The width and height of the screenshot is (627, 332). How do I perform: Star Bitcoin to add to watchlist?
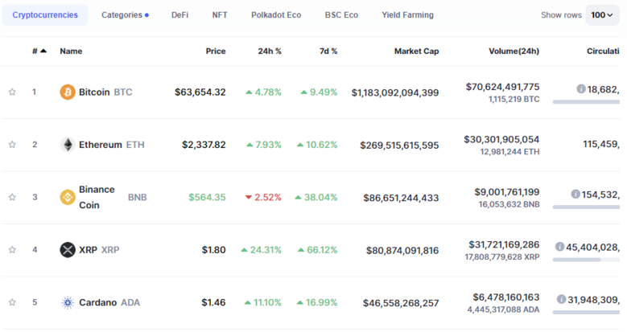(x=12, y=92)
